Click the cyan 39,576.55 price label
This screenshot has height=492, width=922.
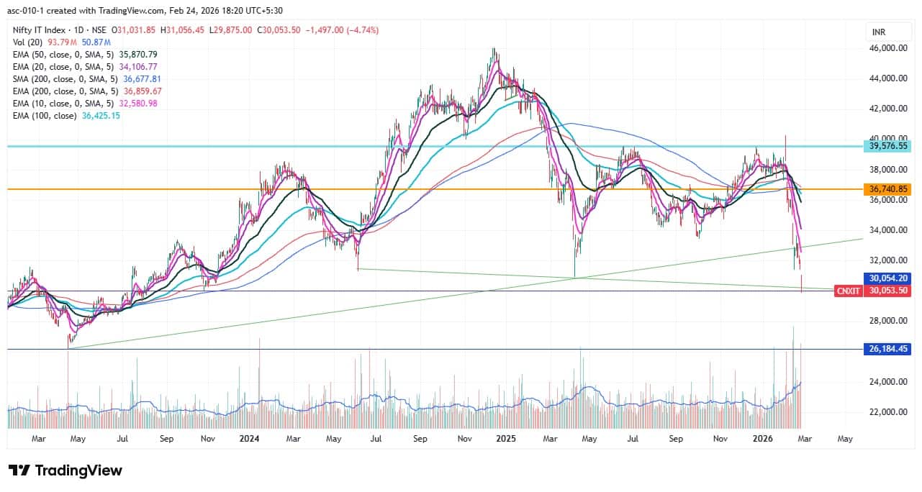tap(886, 145)
